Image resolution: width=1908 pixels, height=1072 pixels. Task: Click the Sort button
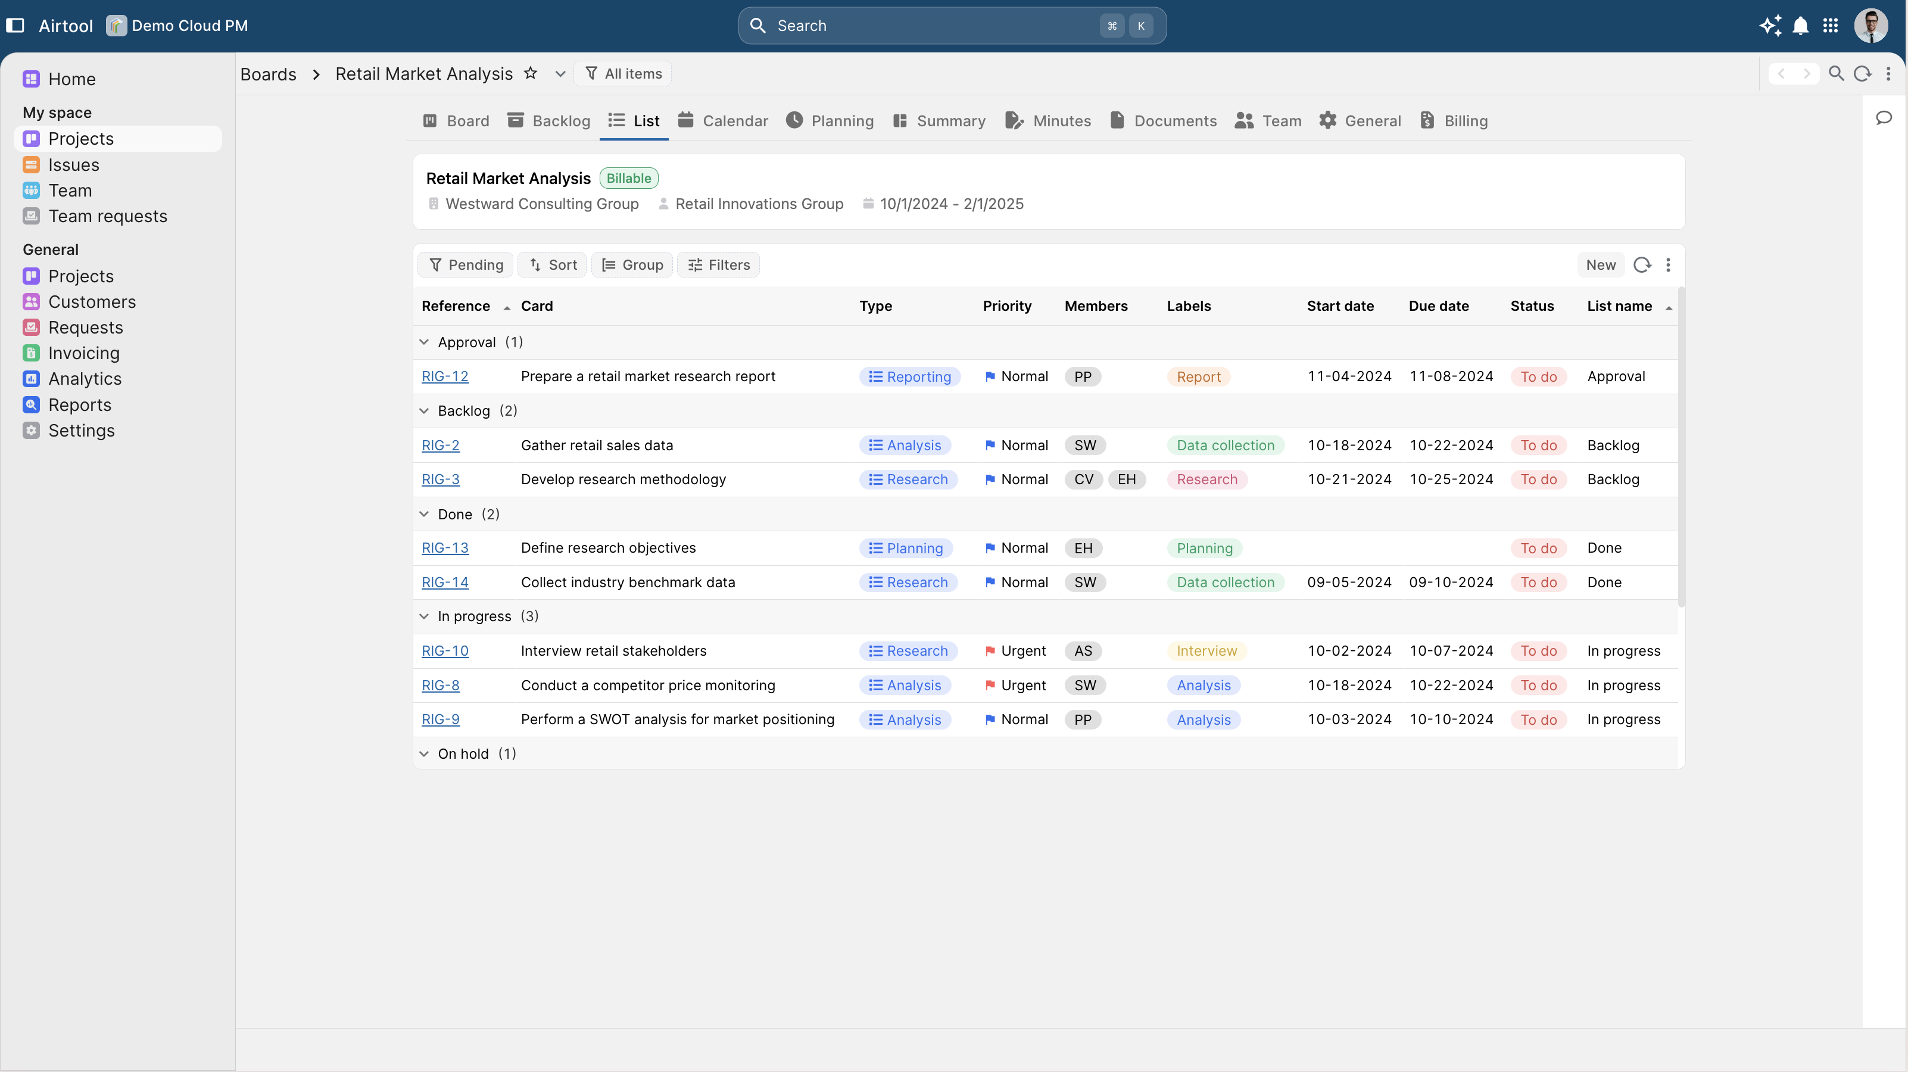coord(553,264)
